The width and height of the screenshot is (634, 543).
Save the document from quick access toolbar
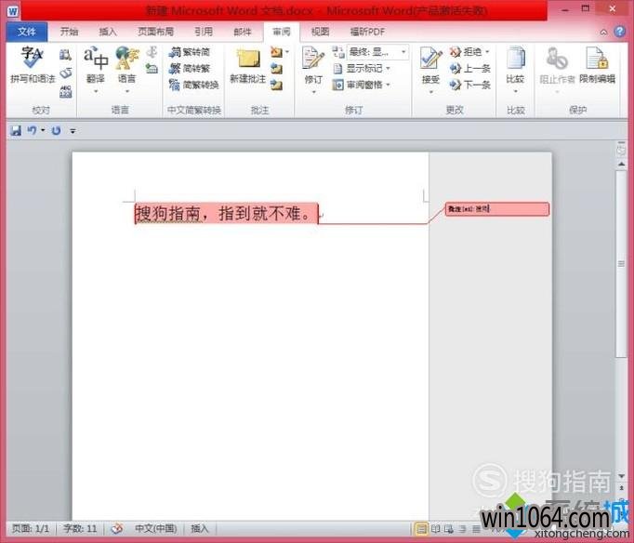(x=16, y=130)
